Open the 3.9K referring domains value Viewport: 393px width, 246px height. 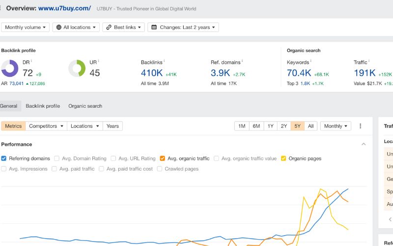[x=220, y=73]
